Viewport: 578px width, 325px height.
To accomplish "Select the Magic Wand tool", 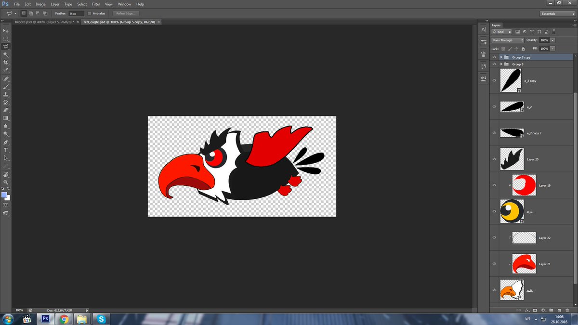I will click(x=6, y=54).
